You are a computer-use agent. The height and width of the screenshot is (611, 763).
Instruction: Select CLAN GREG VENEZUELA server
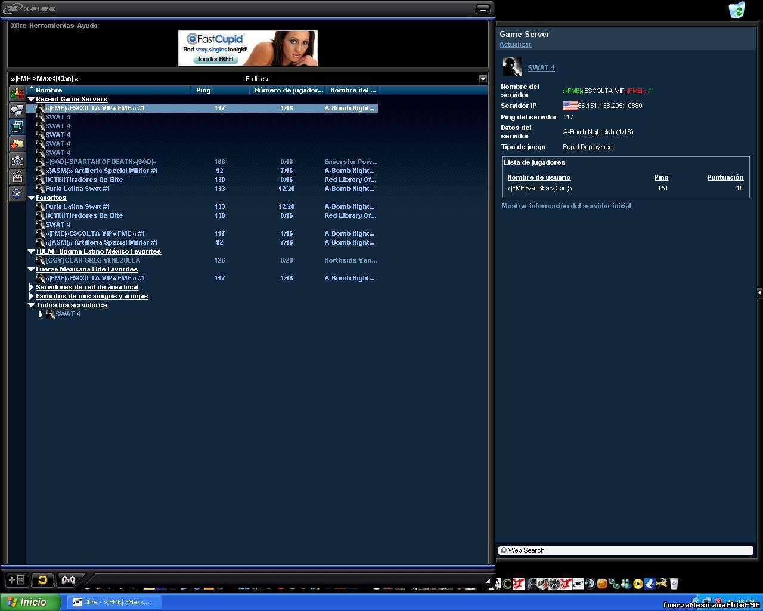pos(203,260)
